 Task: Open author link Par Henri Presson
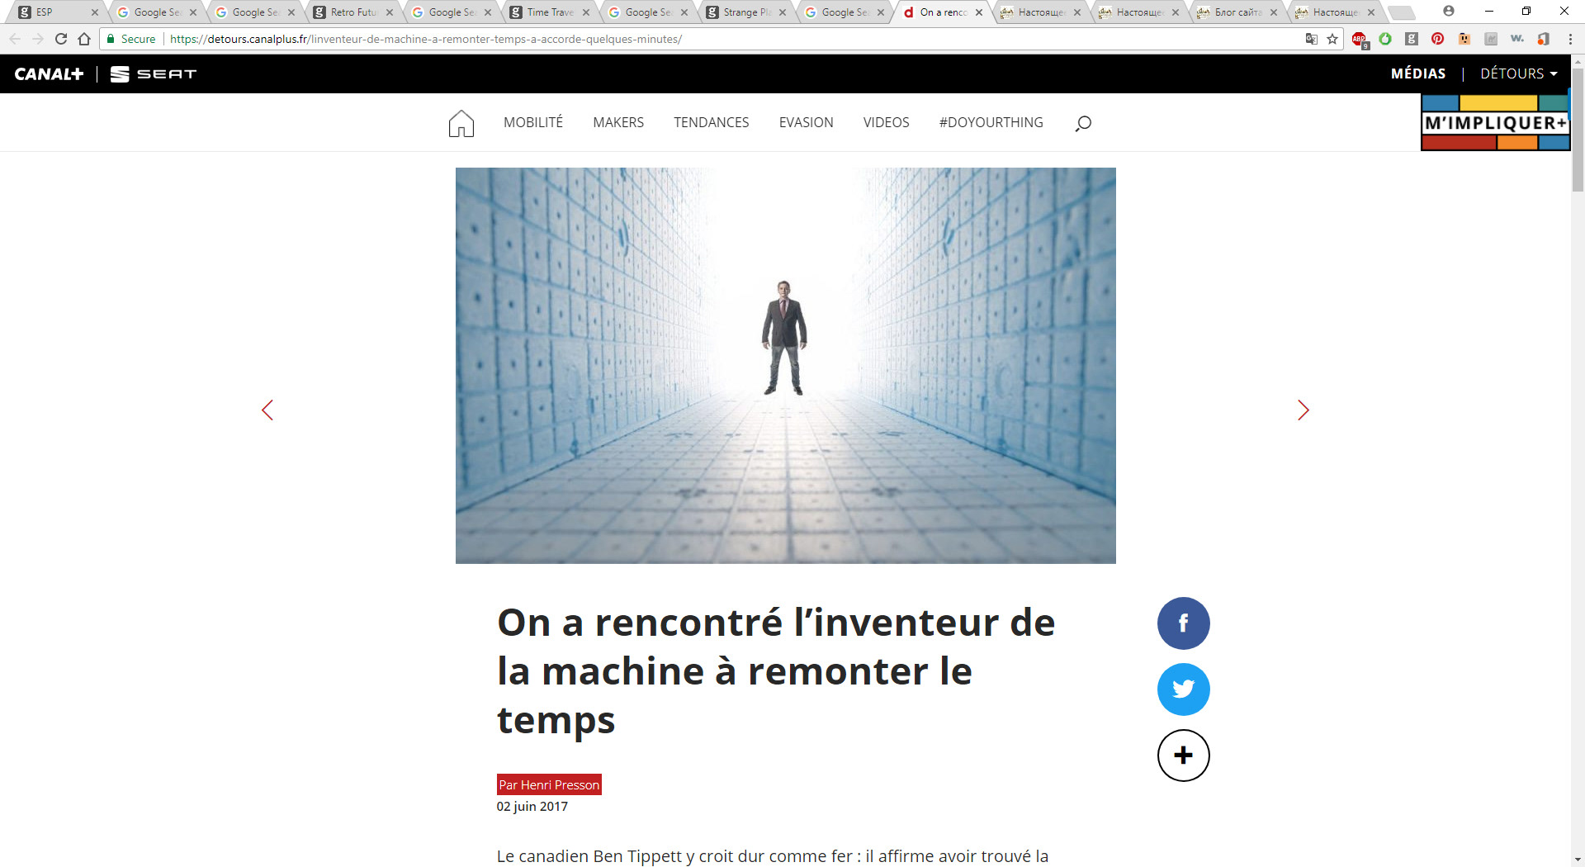(549, 784)
